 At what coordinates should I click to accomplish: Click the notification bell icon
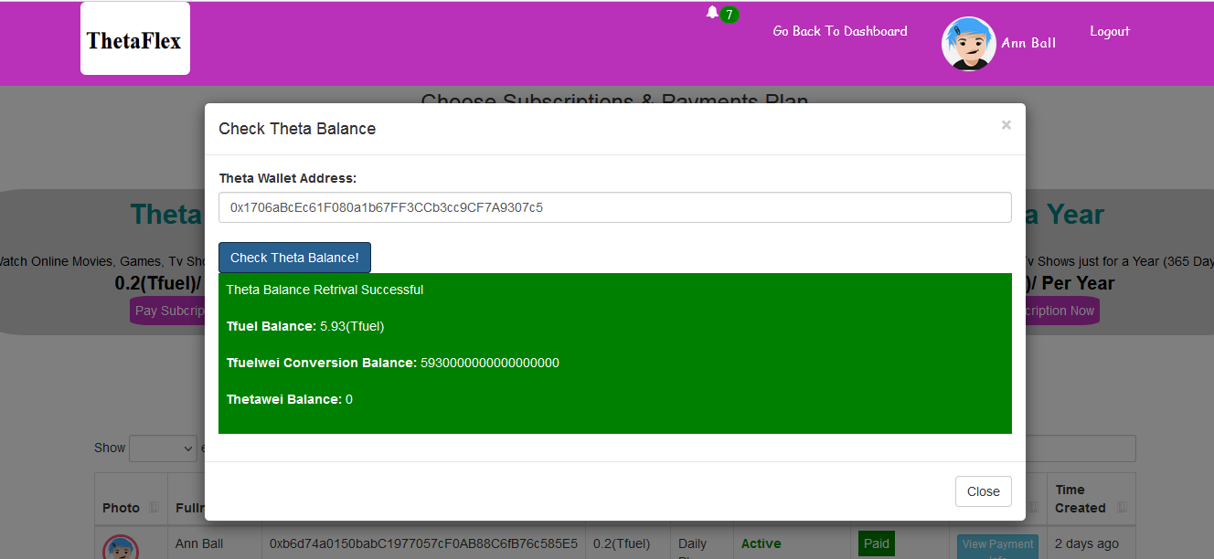click(712, 13)
